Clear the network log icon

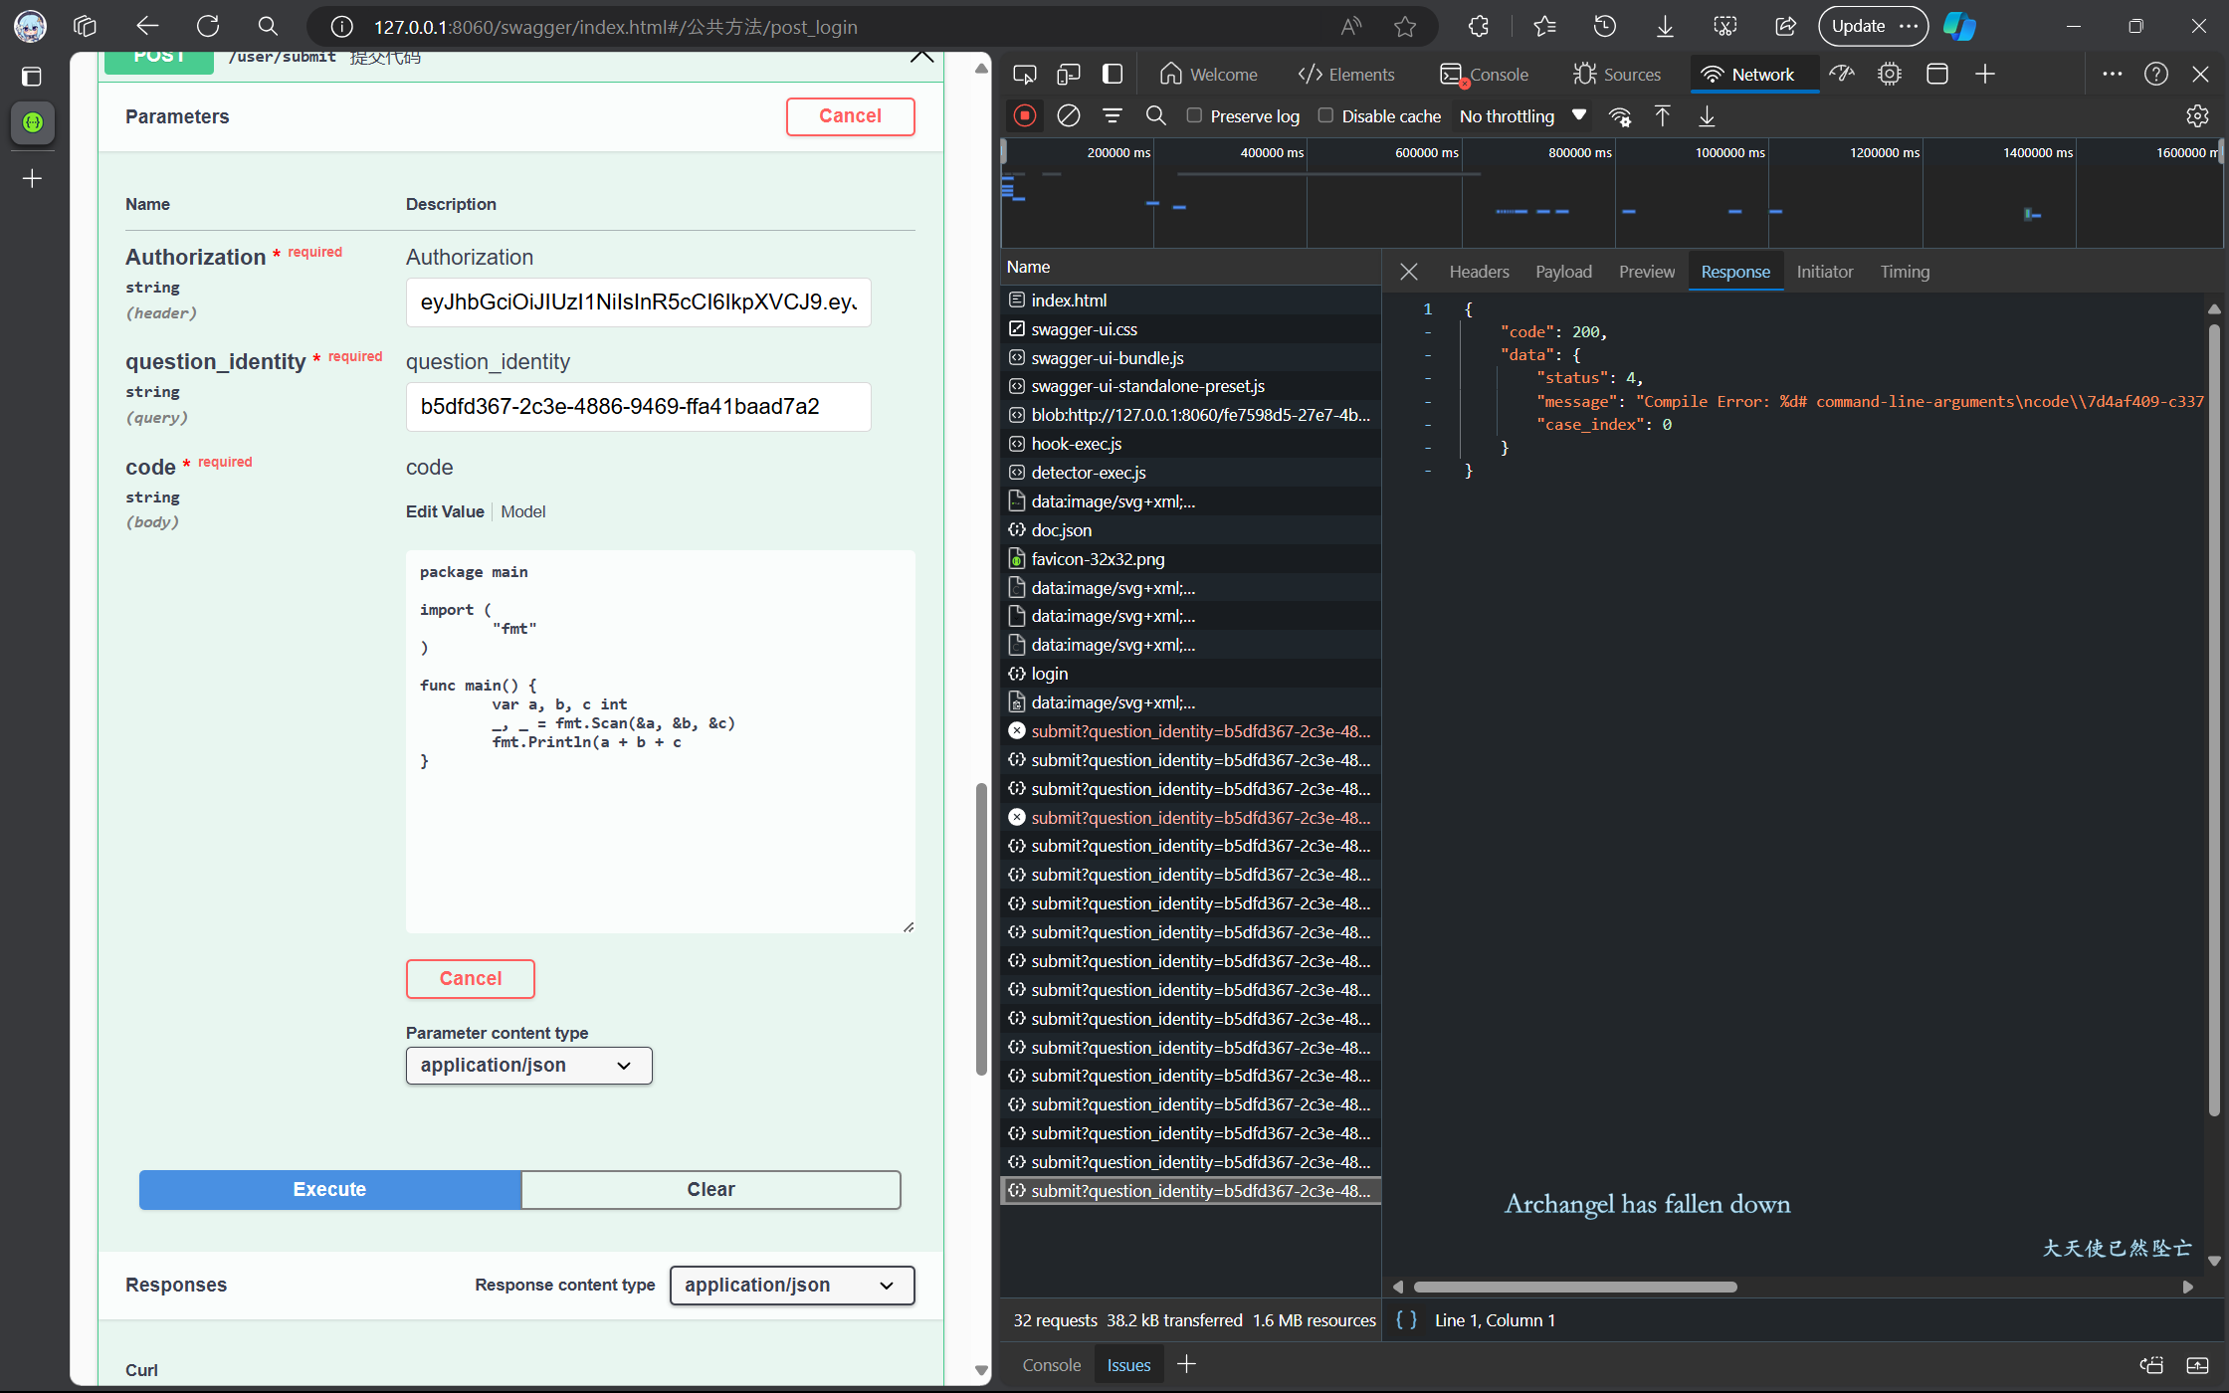pyautogui.click(x=1069, y=116)
